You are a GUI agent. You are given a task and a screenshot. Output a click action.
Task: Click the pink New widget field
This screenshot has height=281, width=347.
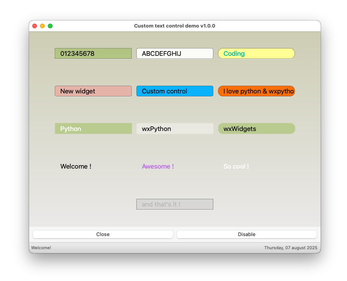point(93,91)
